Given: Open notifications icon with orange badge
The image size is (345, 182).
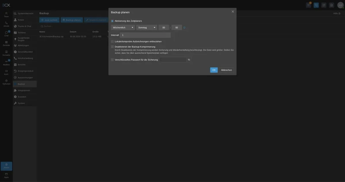Looking at the screenshot, I should coord(308,5).
